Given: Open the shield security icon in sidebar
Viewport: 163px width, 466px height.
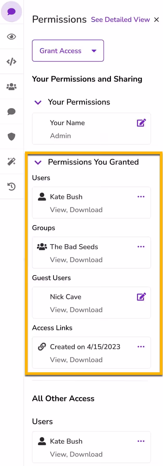Looking at the screenshot, I should (x=11, y=136).
